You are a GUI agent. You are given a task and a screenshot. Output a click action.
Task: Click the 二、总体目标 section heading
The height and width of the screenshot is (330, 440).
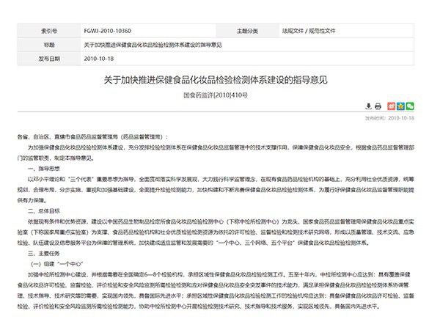point(43,210)
